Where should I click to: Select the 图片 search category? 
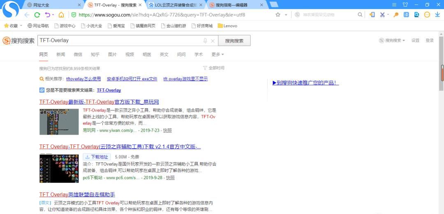click(112, 55)
